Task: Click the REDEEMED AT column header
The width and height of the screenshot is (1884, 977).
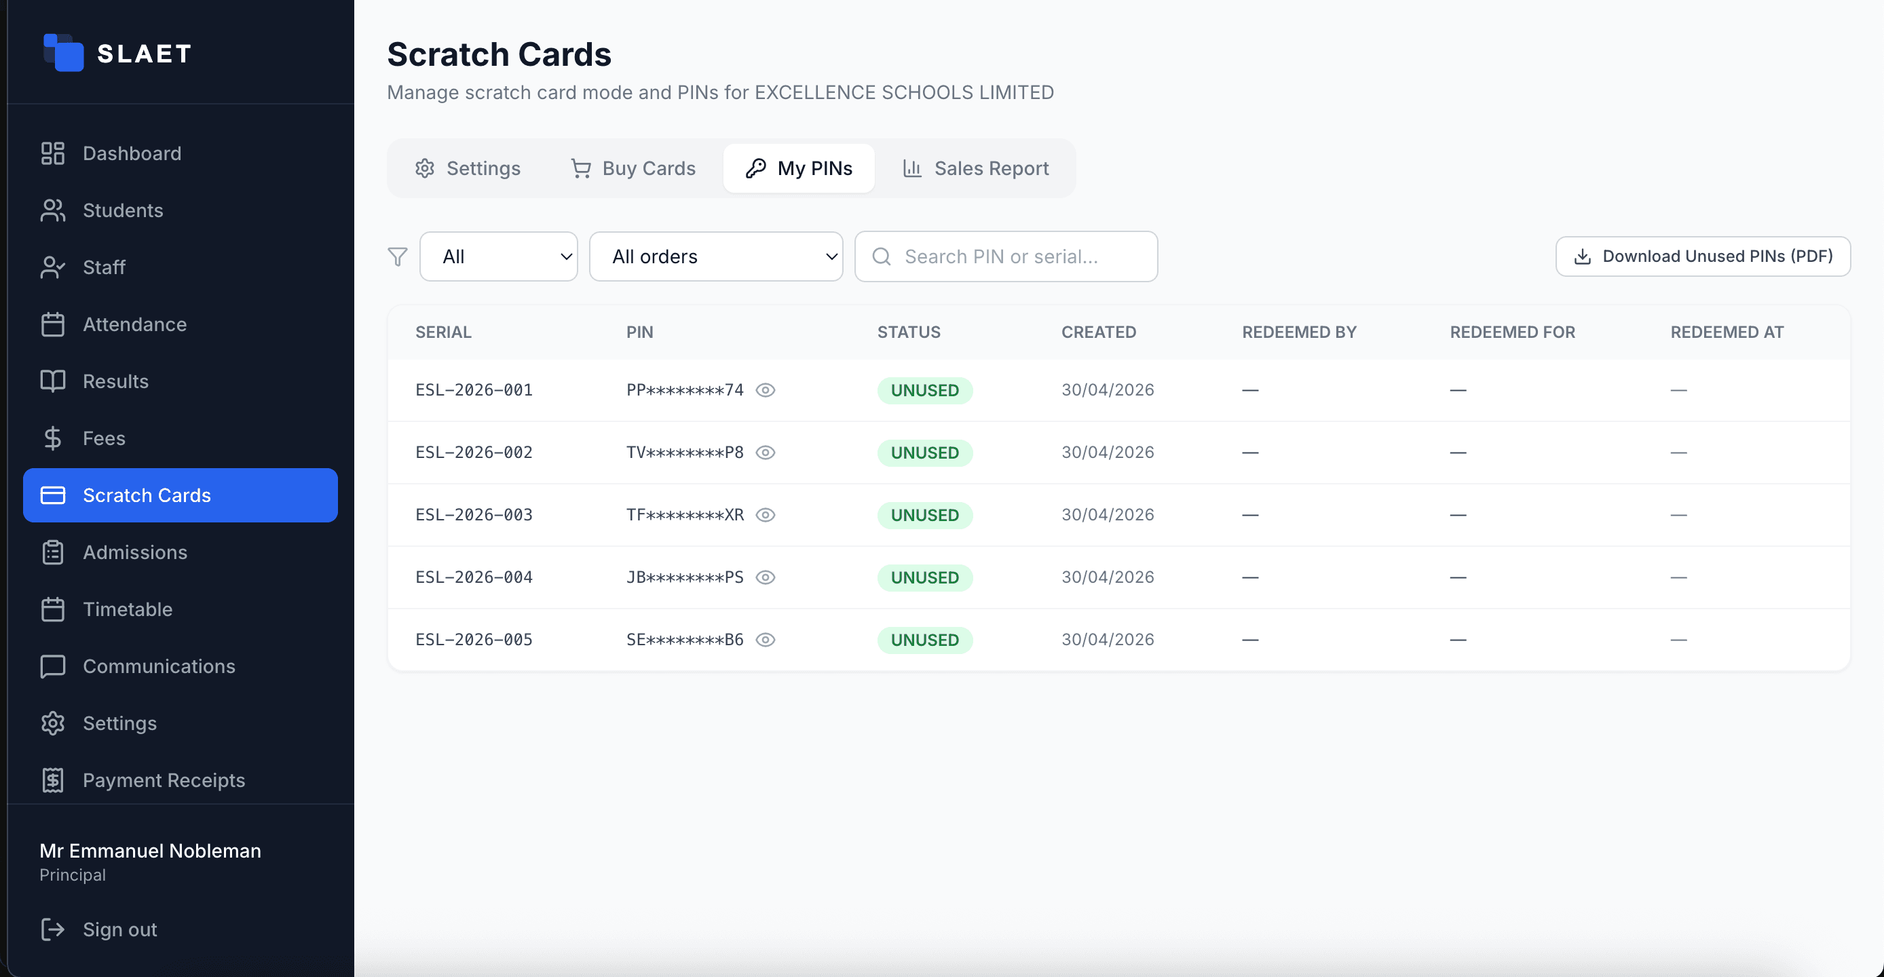Action: [x=1727, y=332]
